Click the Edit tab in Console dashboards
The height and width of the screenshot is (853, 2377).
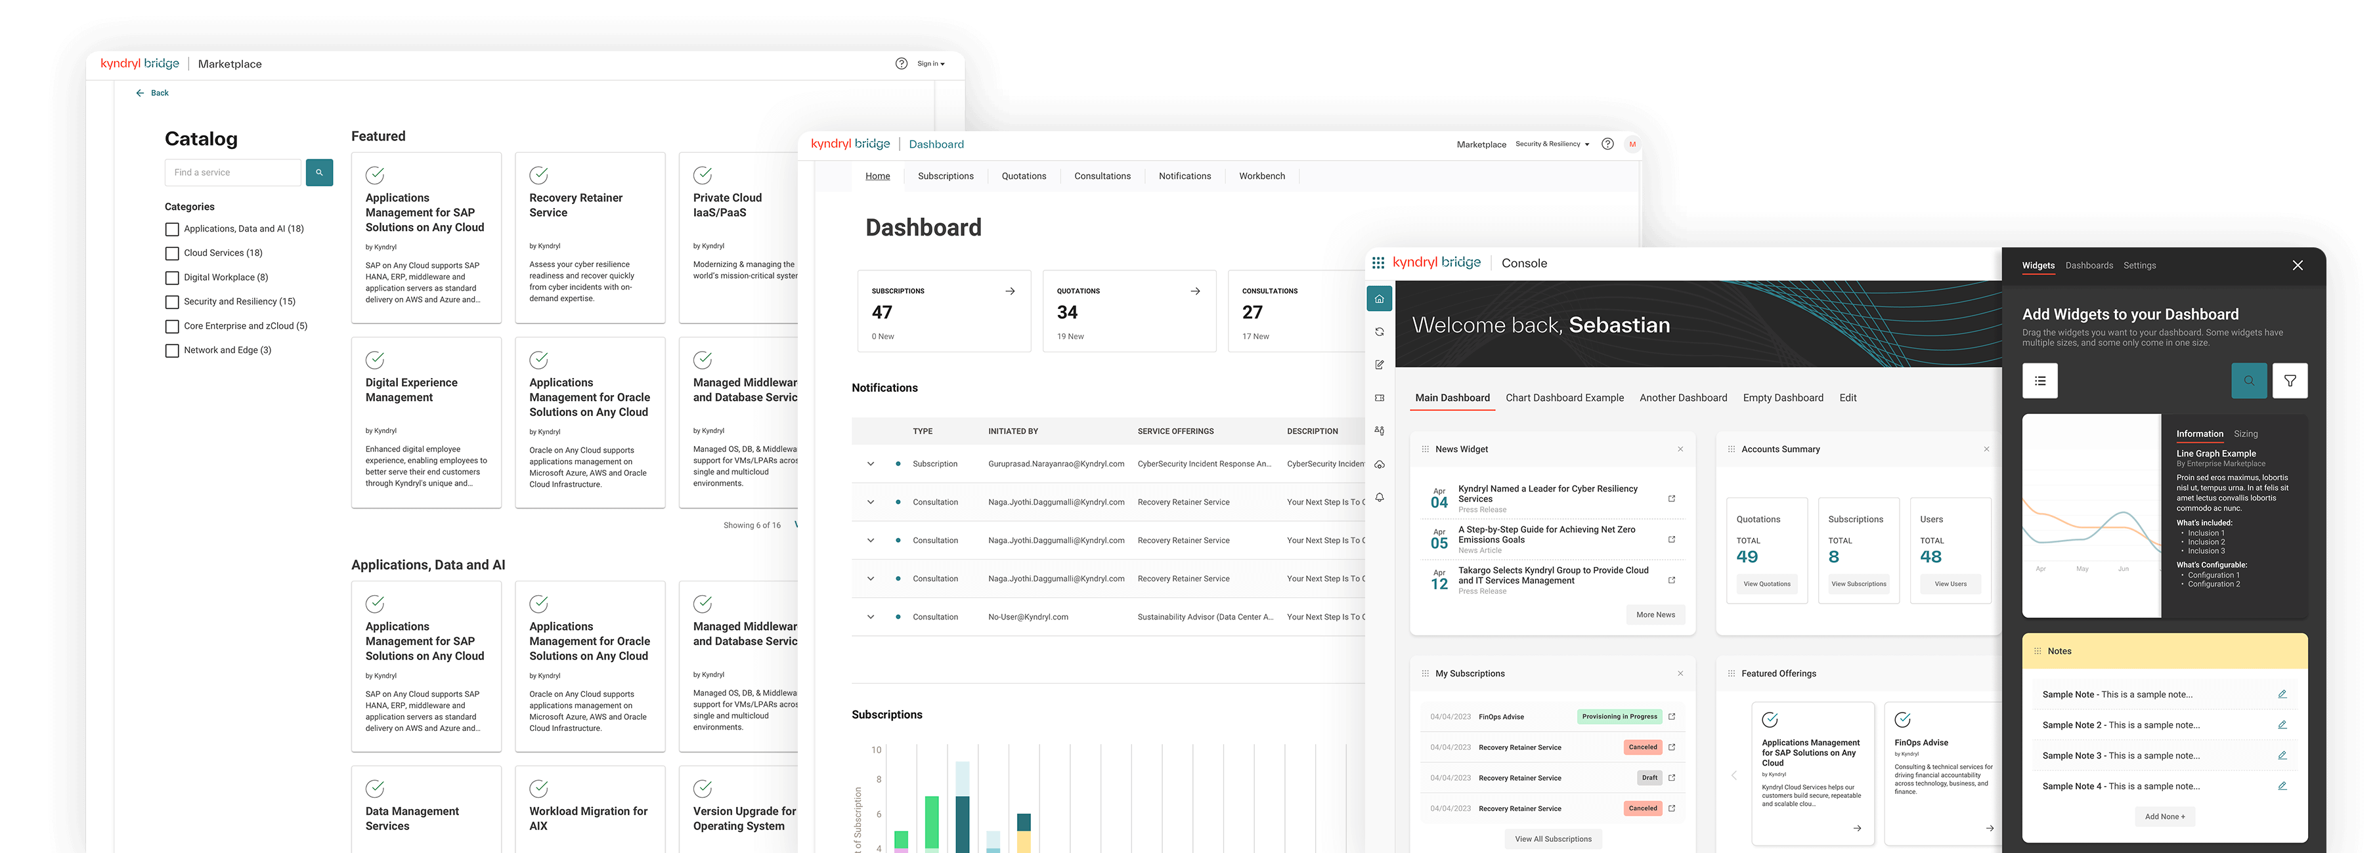1847,398
